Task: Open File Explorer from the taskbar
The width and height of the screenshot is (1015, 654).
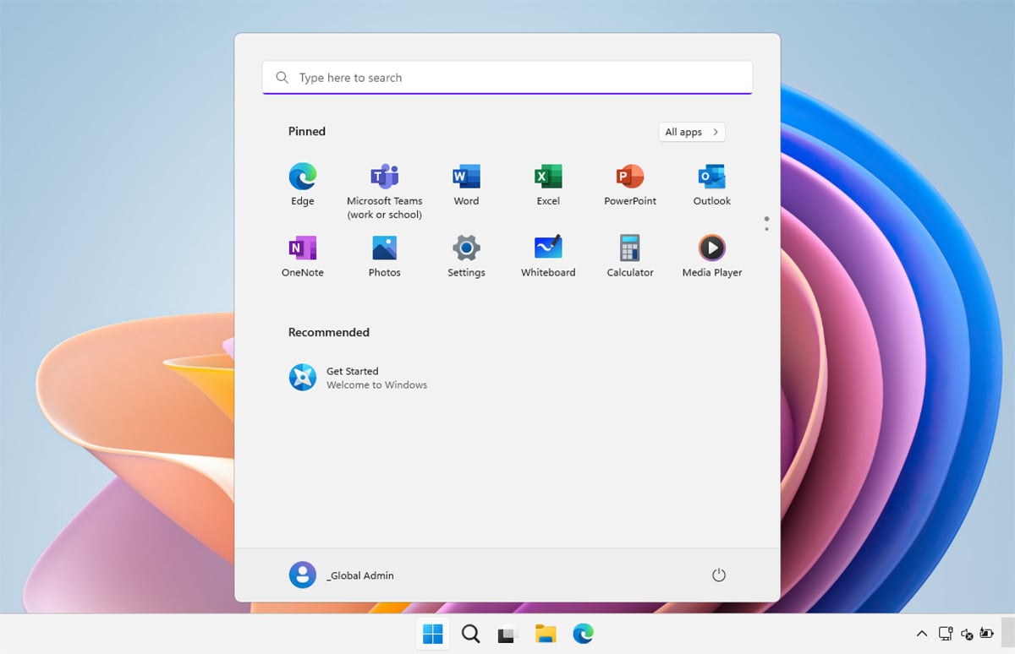Action: pyautogui.click(x=546, y=634)
